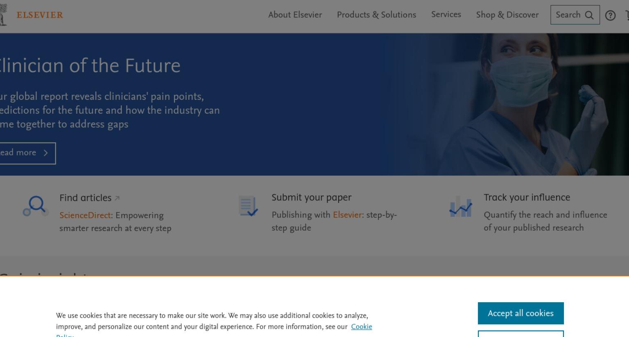Click the Submit your paper document icon
This screenshot has height=337, width=629.
click(248, 206)
